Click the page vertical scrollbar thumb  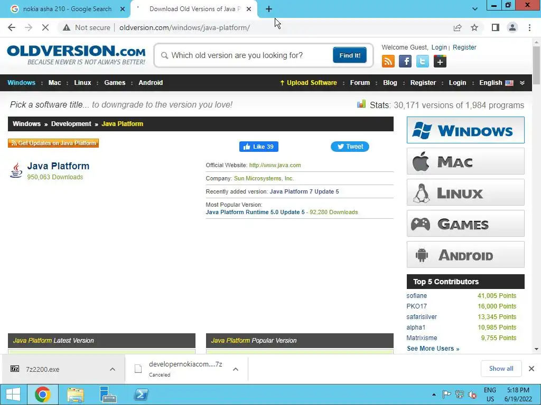[x=536, y=65]
